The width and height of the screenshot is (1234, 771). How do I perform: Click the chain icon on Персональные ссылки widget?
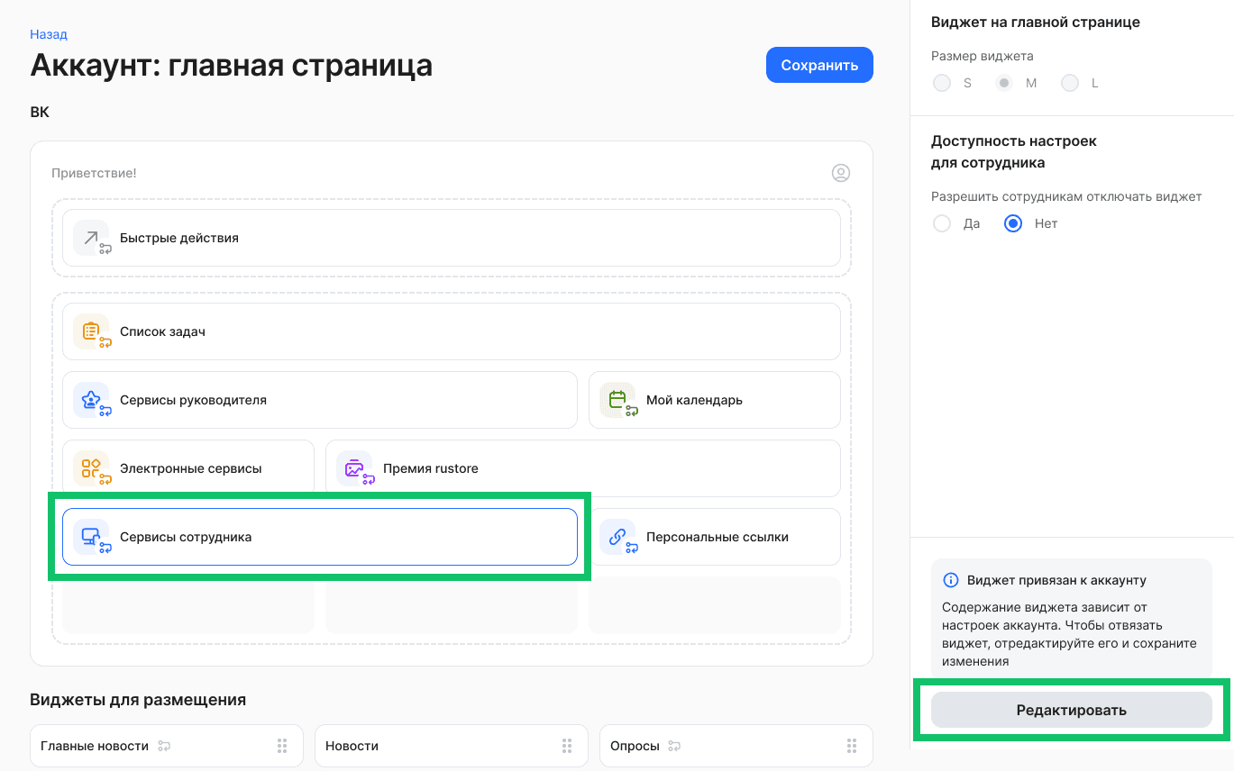click(618, 537)
